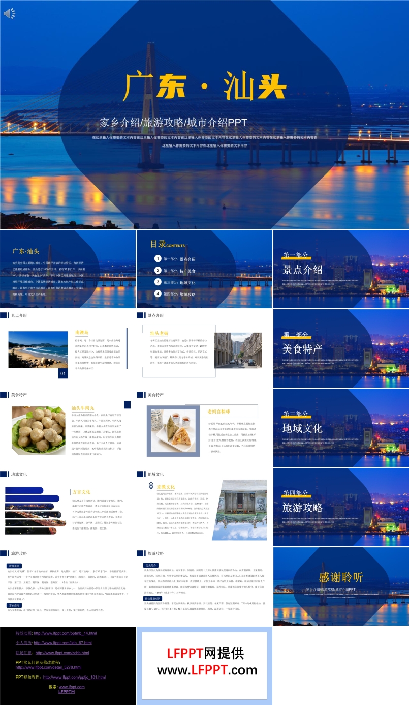Click the 01 number badge under beach photo
The height and width of the screenshot is (705, 409).
click(x=63, y=374)
